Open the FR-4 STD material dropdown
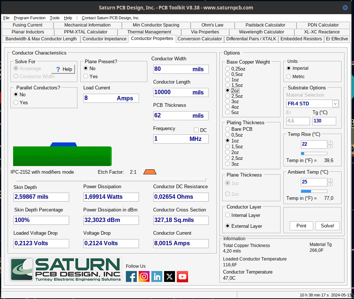 point(335,104)
